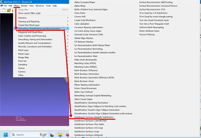This screenshot has width=201, height=138.
Task: Expand Color Creation and Processing submenu
Action: click(41, 36)
